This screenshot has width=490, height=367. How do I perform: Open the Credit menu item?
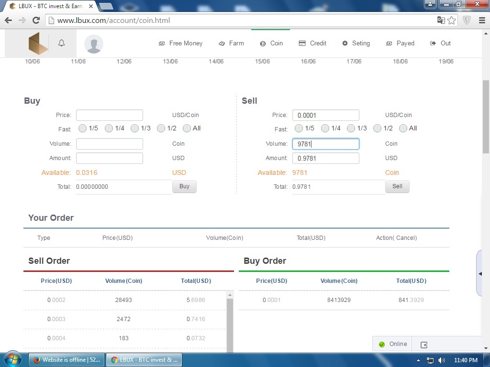click(x=312, y=43)
